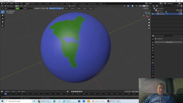Click the brush Strength slider
This screenshot has height=103, width=183.
pos(55,8)
